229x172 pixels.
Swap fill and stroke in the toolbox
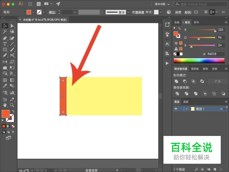point(13,111)
